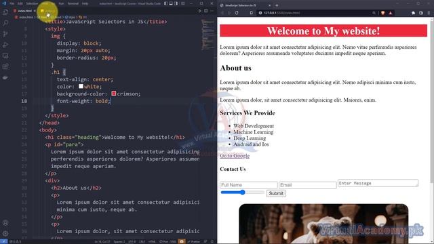Open a new browser tab

[x=277, y=5]
